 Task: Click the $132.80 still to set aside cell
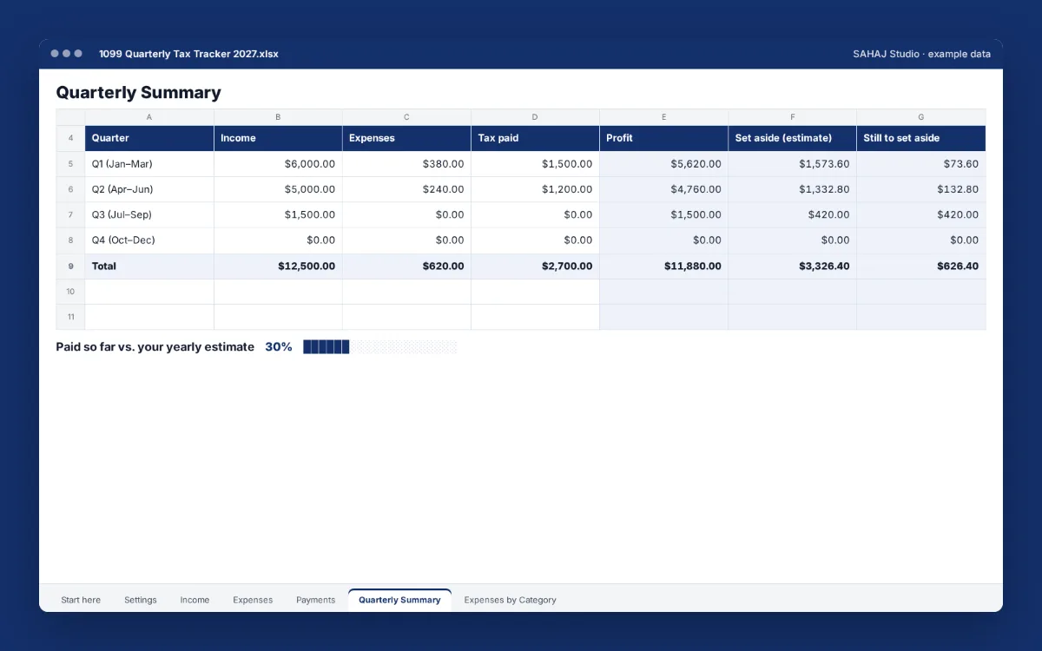tap(921, 189)
